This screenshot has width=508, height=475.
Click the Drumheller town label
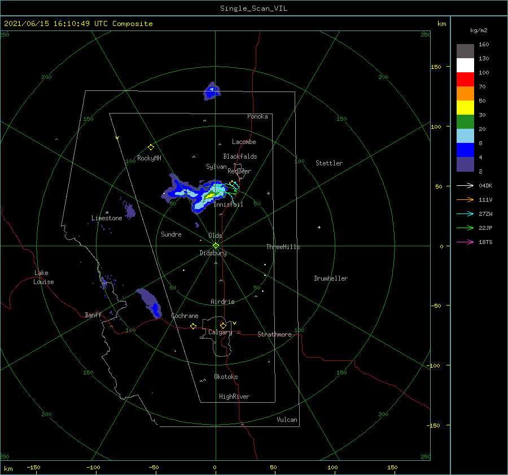click(331, 278)
